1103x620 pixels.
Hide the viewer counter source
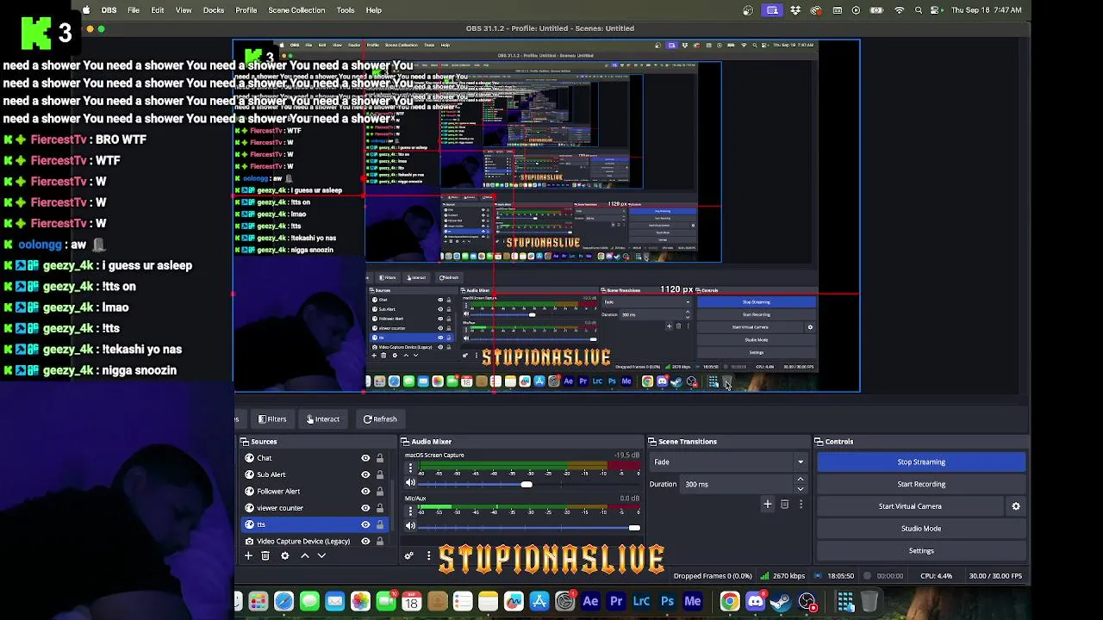(365, 508)
